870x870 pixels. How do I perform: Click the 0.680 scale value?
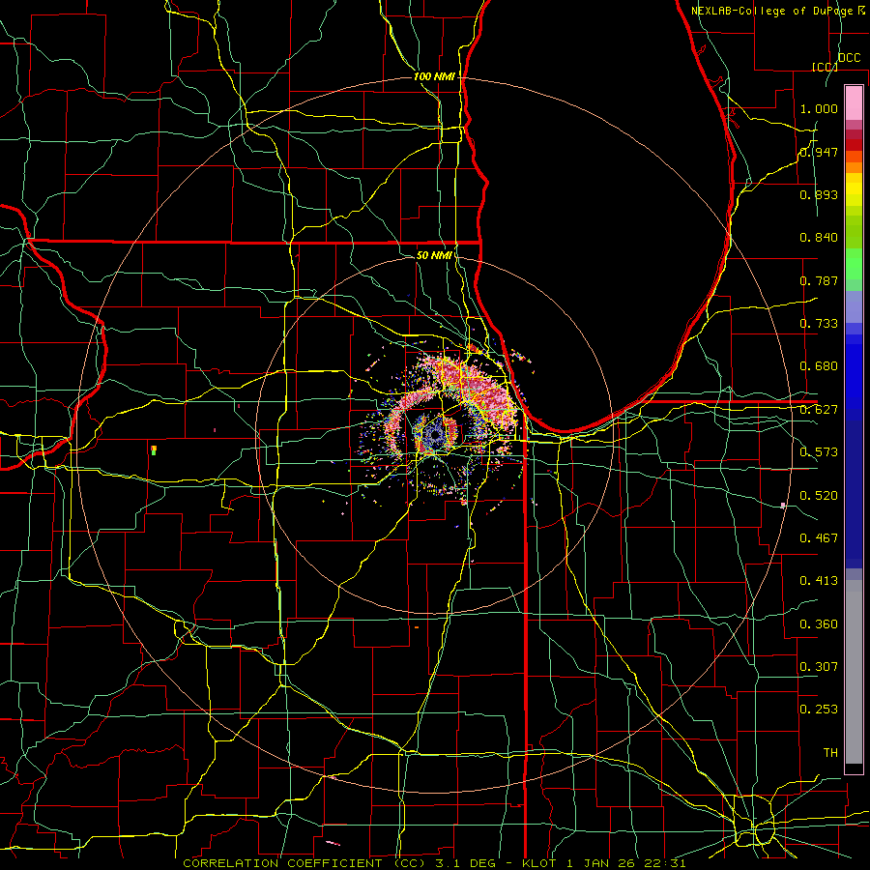click(x=819, y=366)
